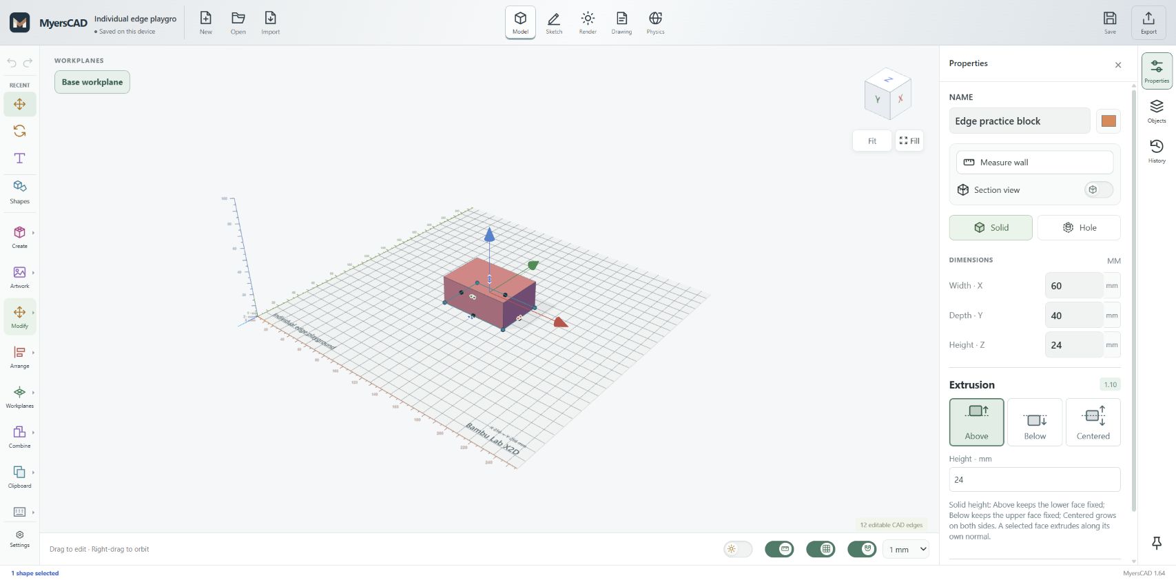
Task: Select the Below extrusion option
Action: tap(1035, 422)
